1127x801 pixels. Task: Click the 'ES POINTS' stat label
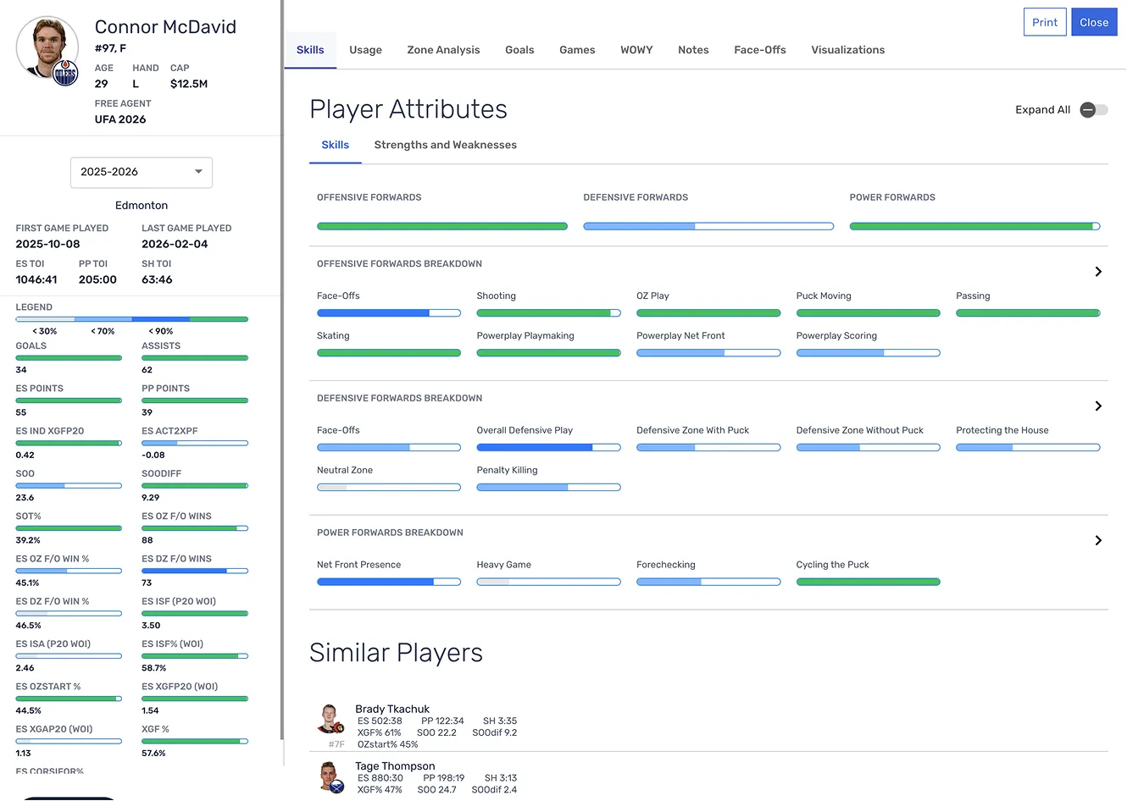click(x=40, y=389)
